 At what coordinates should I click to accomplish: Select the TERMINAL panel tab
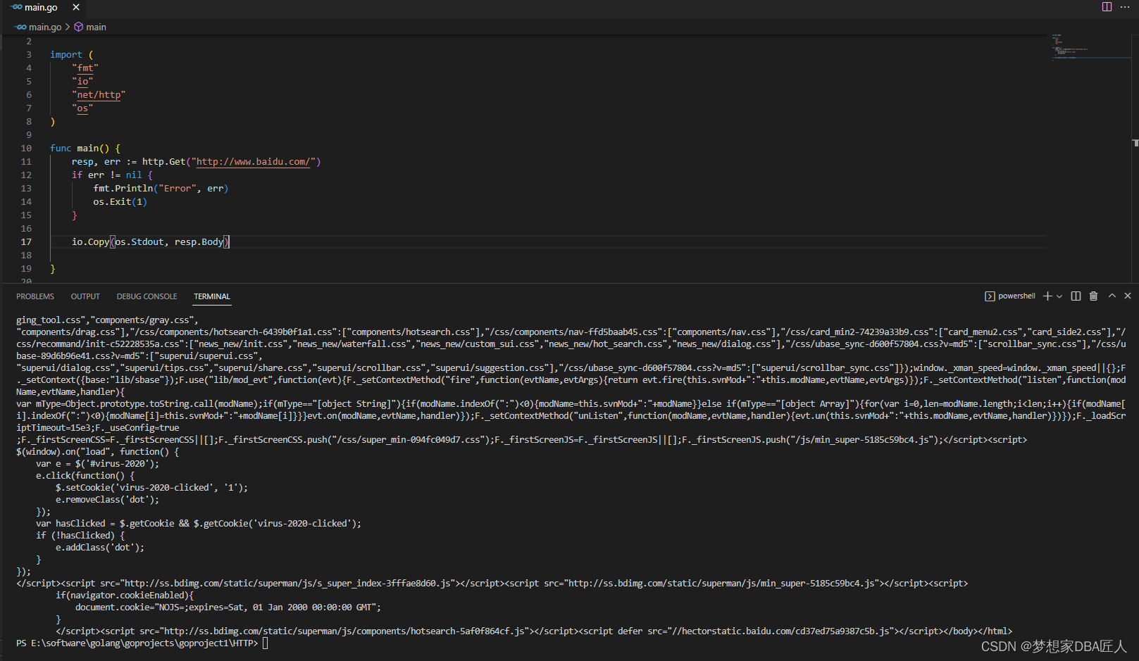pyautogui.click(x=212, y=296)
